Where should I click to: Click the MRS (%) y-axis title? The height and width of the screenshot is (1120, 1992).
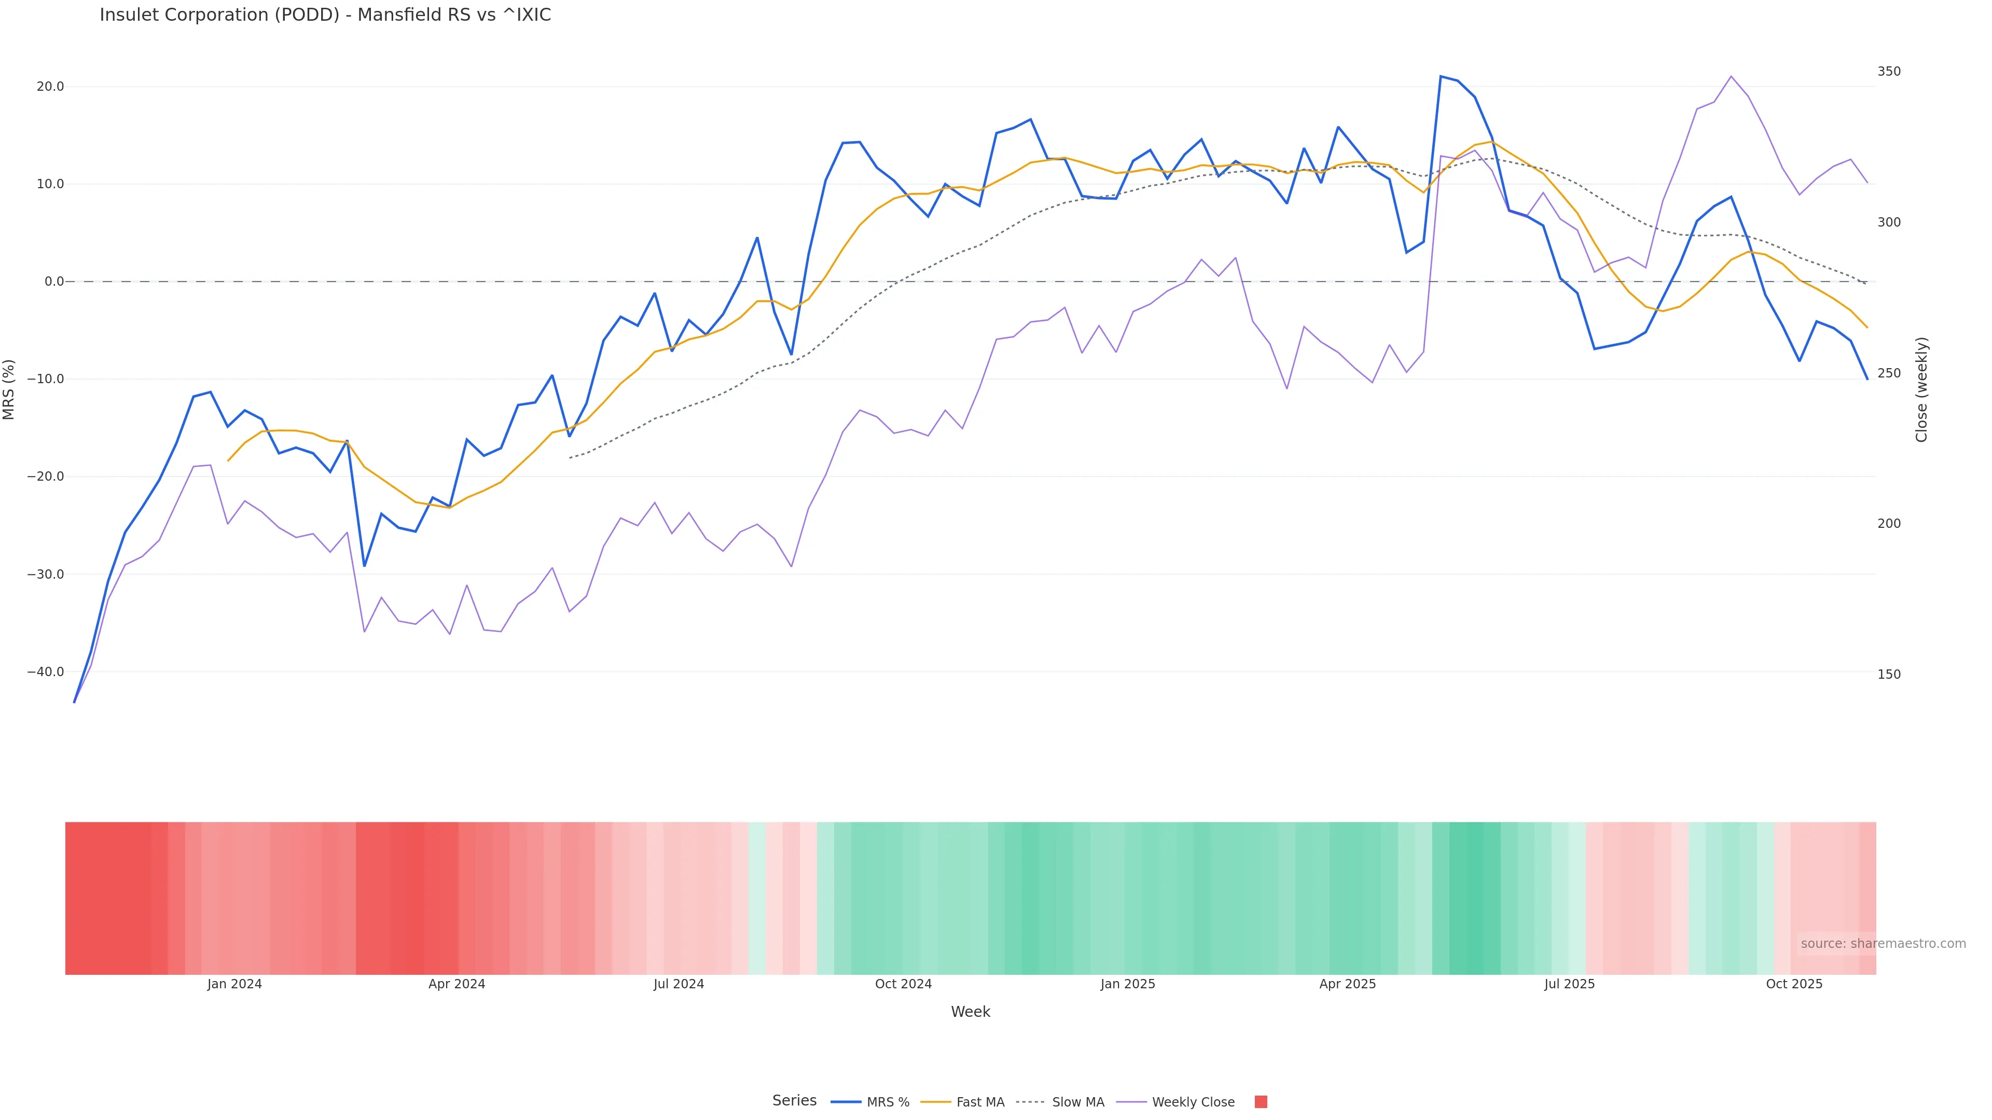point(9,389)
